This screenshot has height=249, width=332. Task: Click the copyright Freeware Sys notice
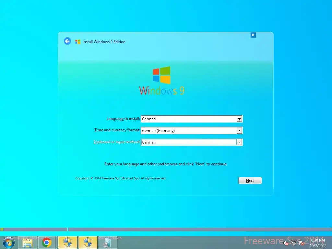pyautogui.click(x=121, y=178)
